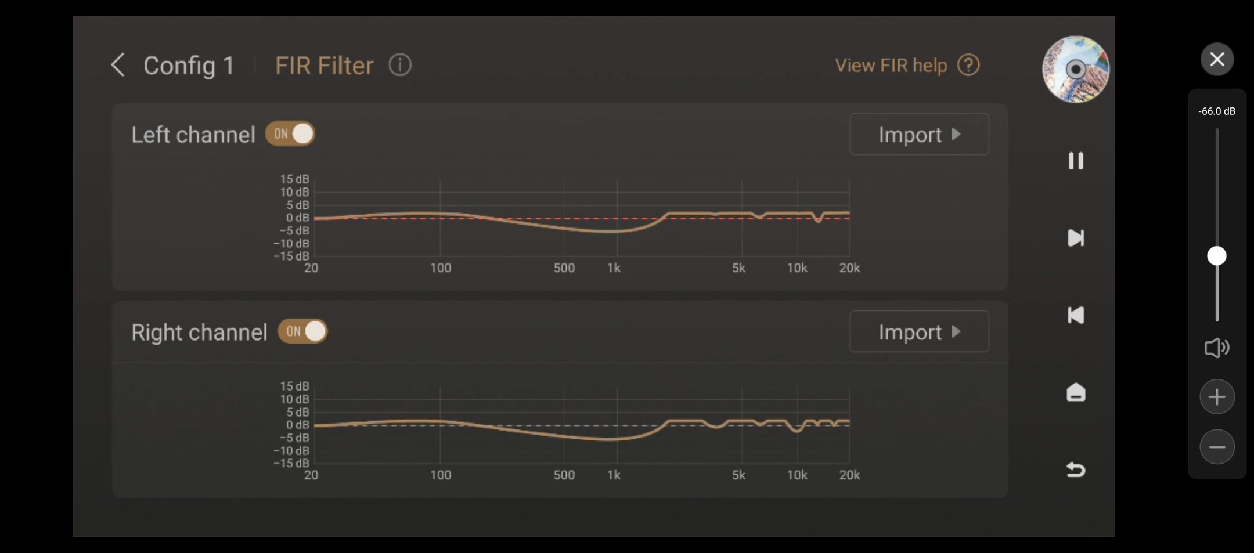Go back using the left chevron

click(118, 65)
